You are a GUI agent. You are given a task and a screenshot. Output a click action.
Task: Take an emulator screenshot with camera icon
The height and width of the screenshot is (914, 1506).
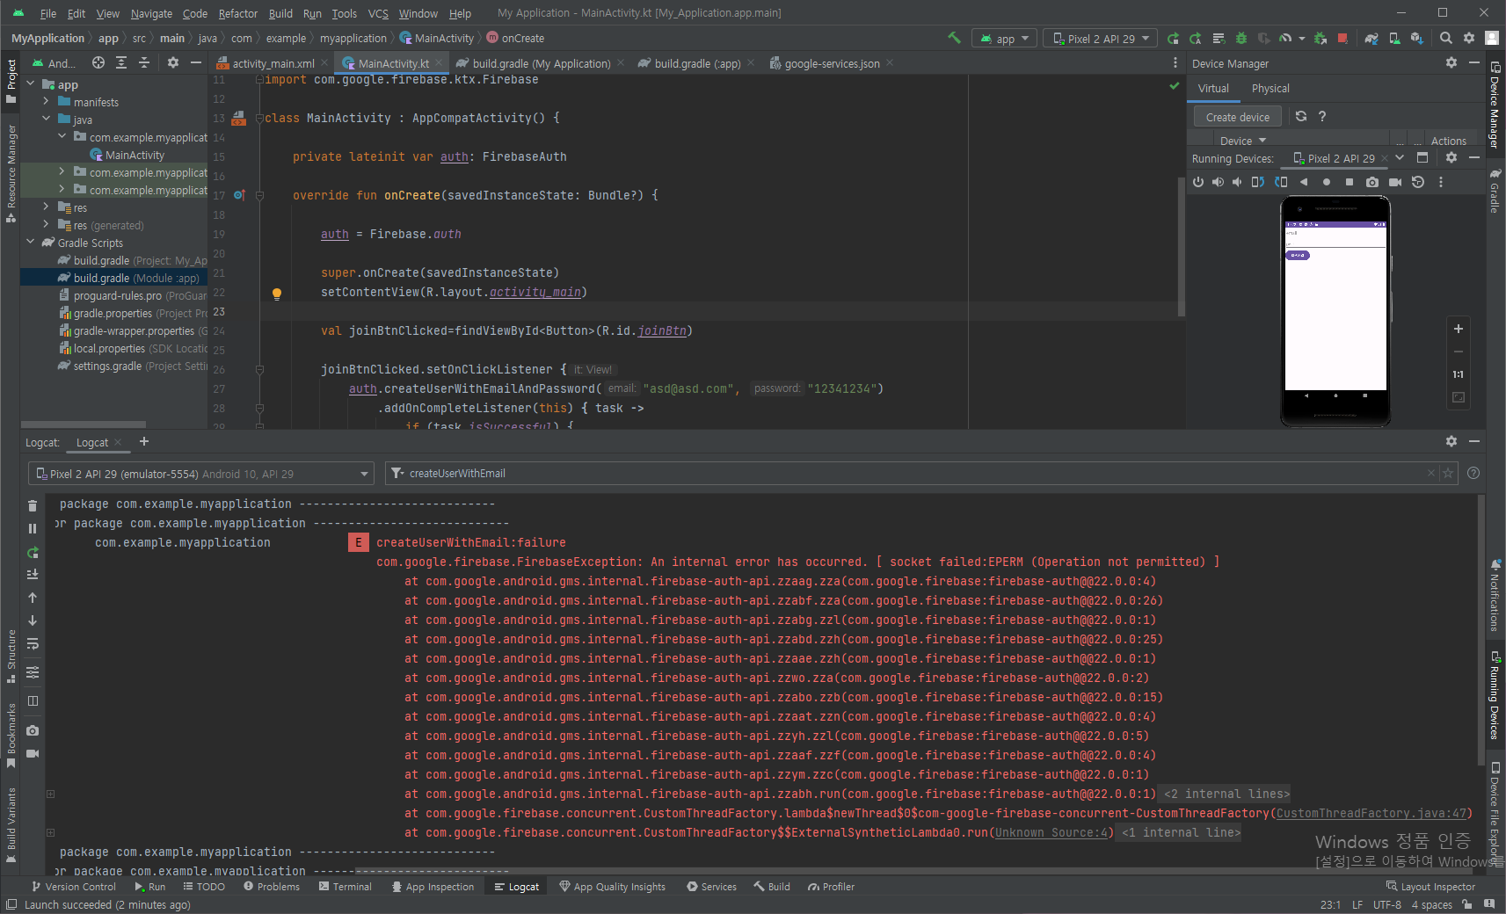pos(1372,182)
